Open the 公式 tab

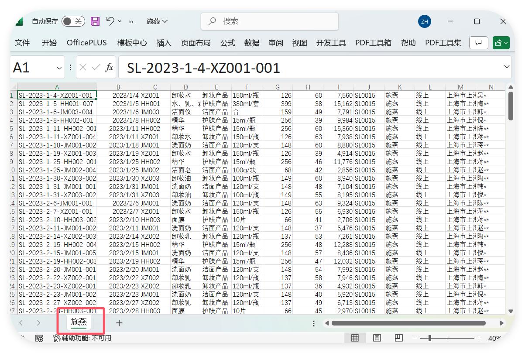228,42
